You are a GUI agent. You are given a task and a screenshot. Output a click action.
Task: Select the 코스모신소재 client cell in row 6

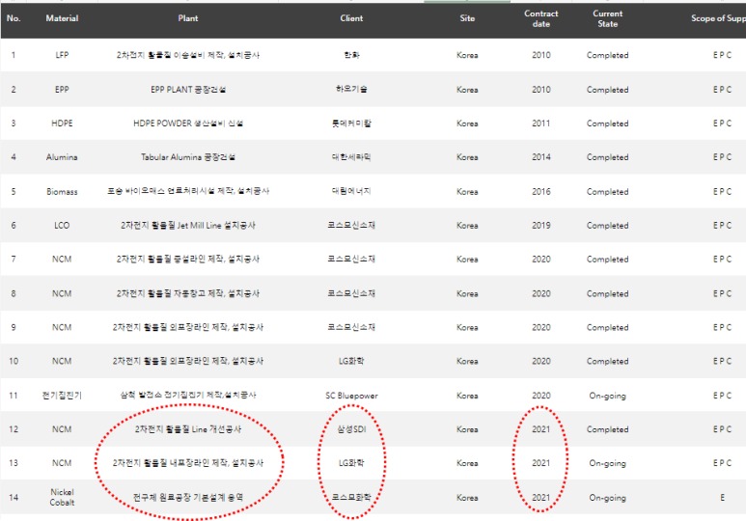pyautogui.click(x=351, y=226)
